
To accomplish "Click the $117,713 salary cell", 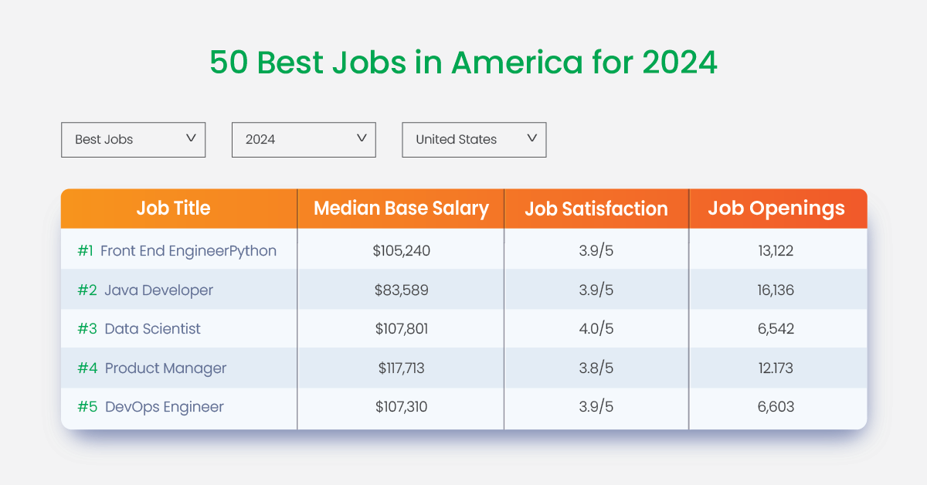I will (x=400, y=368).
